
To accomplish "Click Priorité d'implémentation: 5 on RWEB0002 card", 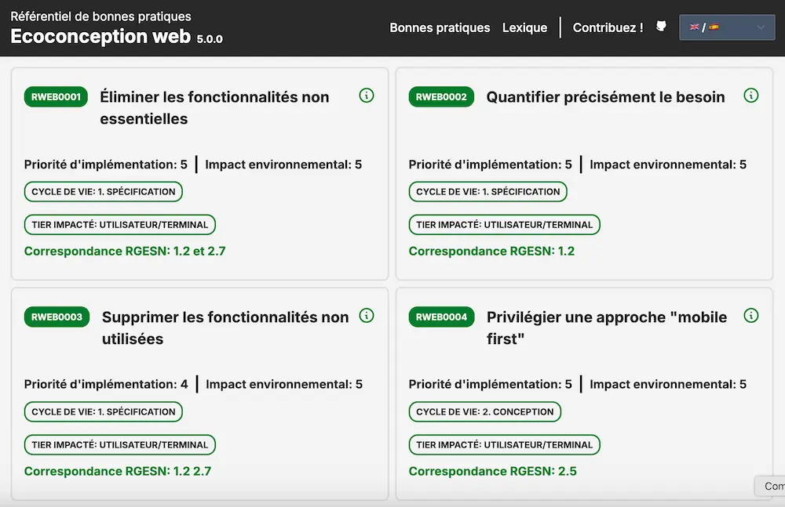I will pos(490,165).
